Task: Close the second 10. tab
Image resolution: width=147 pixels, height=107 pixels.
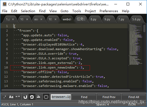Action: [x=56, y=19]
